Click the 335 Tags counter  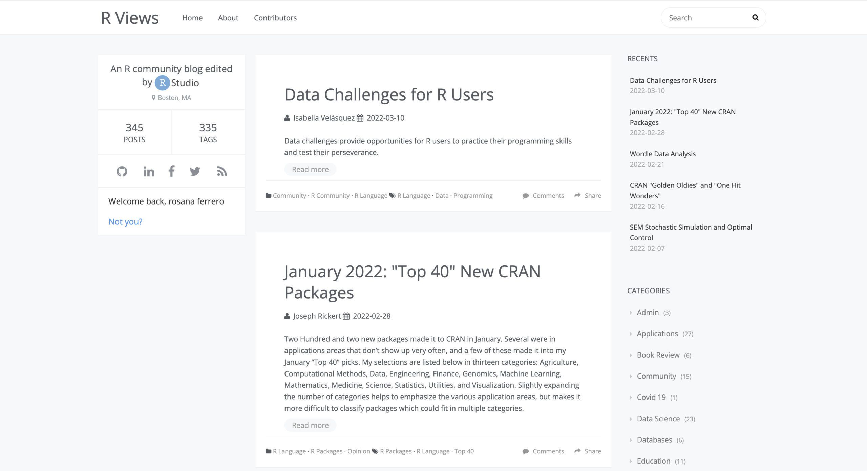(x=208, y=132)
